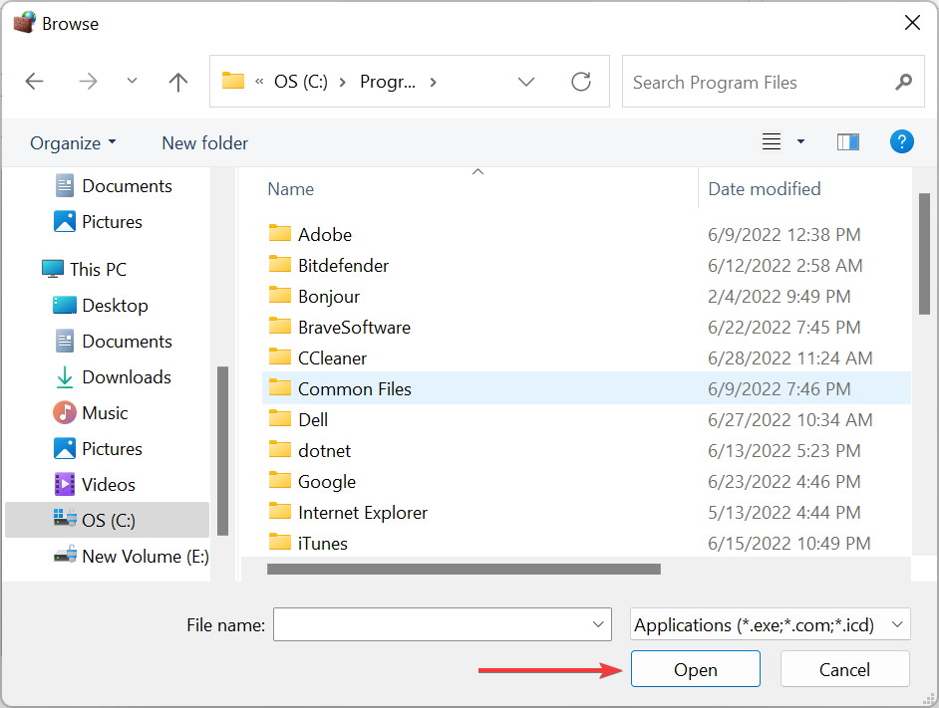Click the file list vertical scrollbar

point(924,254)
